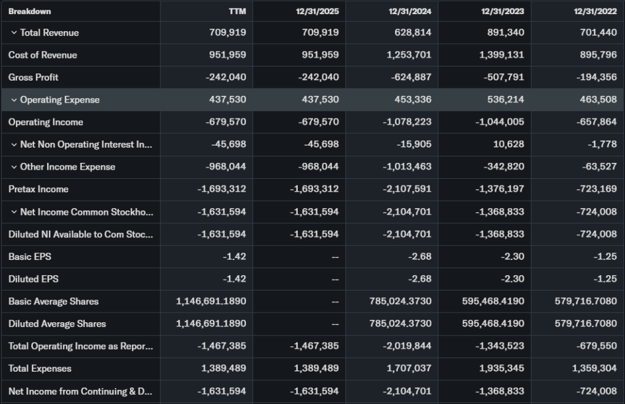The width and height of the screenshot is (625, 404).
Task: Click the Gross Profit row label
Action: click(x=34, y=78)
